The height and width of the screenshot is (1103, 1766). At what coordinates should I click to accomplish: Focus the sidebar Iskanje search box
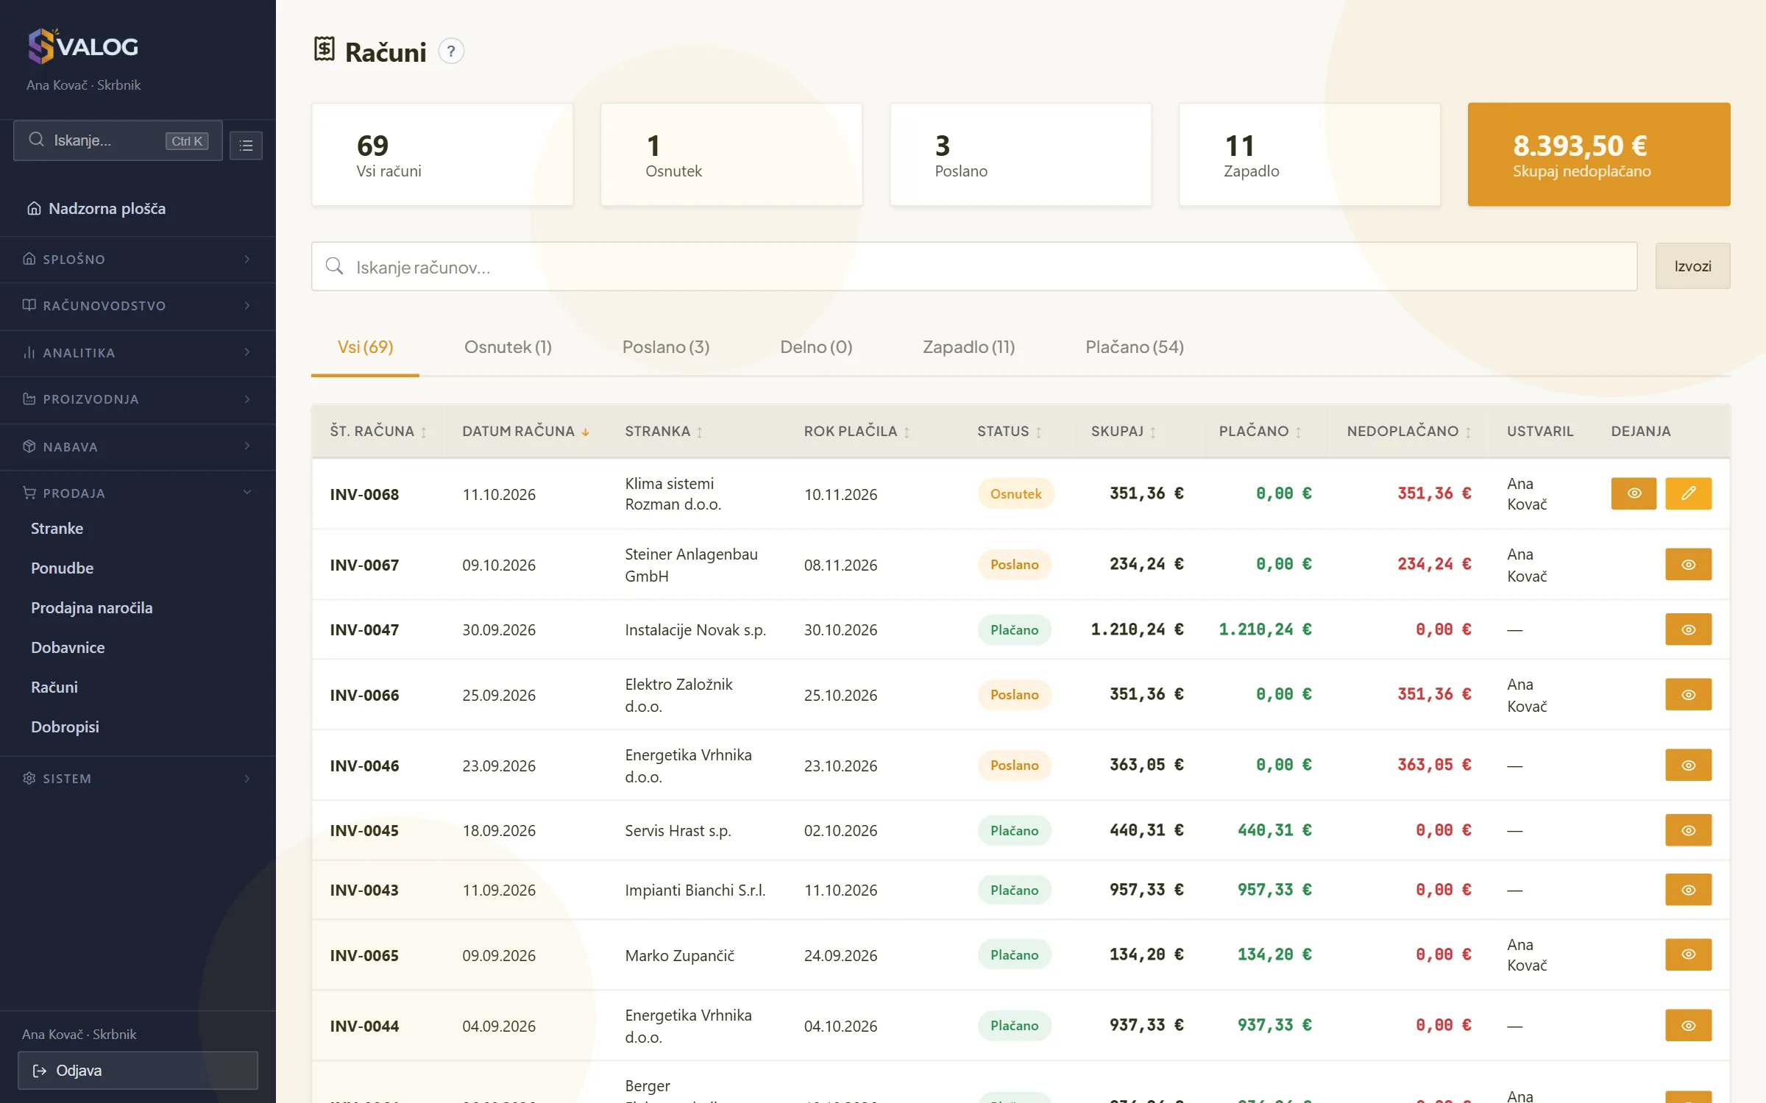(118, 140)
